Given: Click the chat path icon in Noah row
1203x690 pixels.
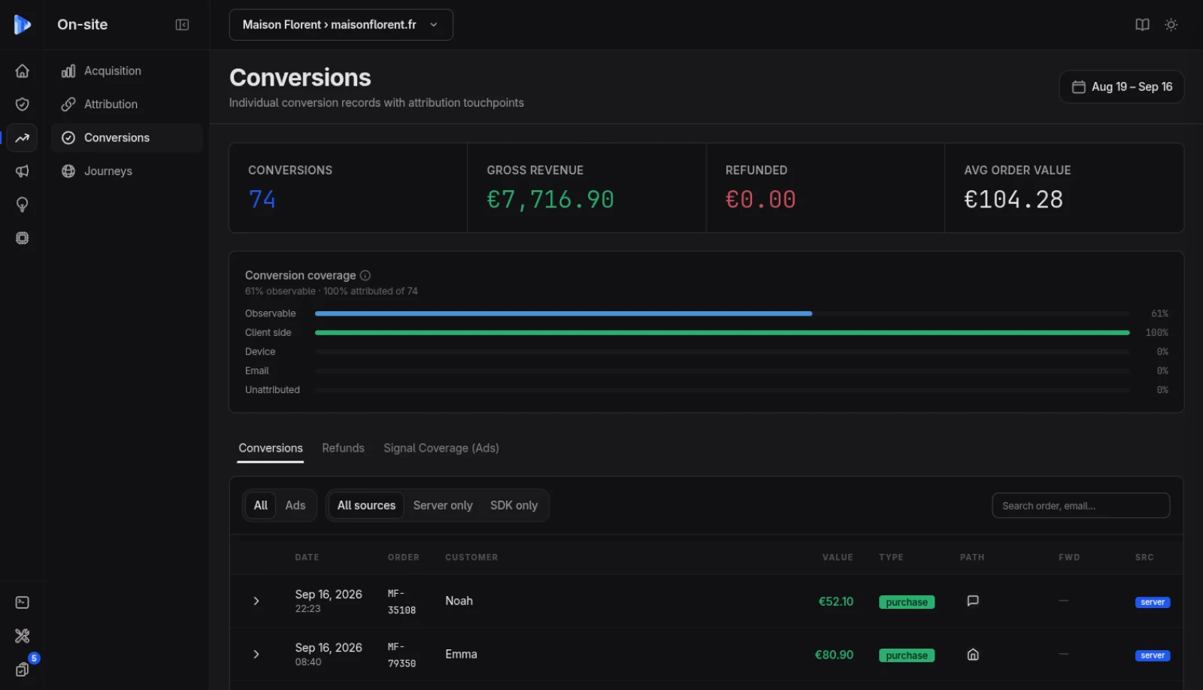Looking at the screenshot, I should (972, 601).
